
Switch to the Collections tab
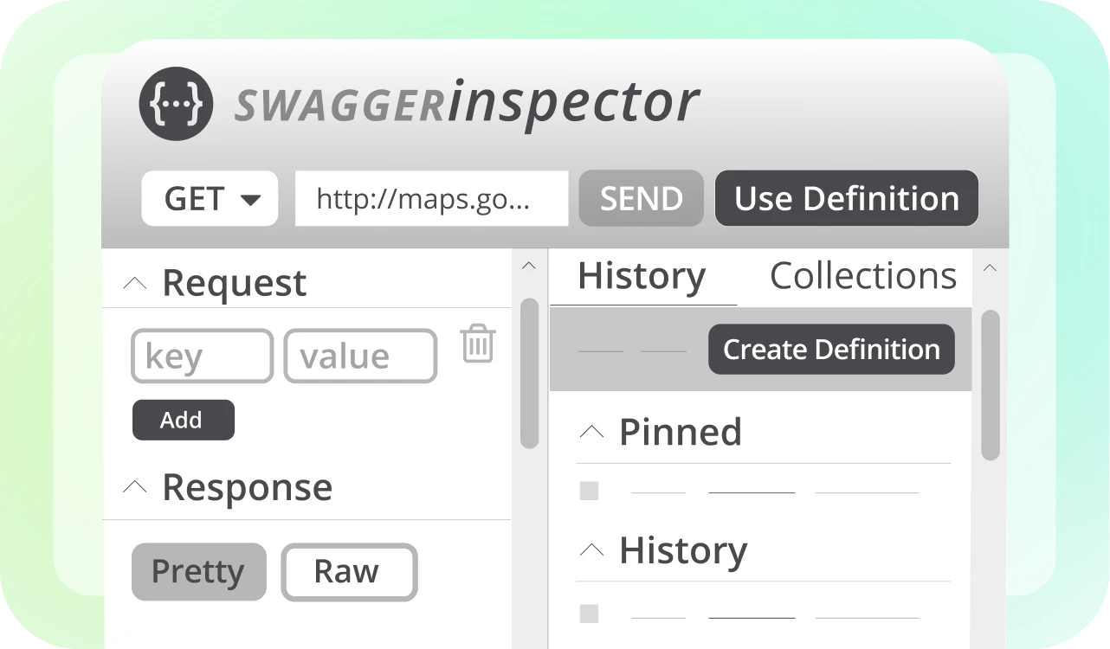(x=862, y=276)
